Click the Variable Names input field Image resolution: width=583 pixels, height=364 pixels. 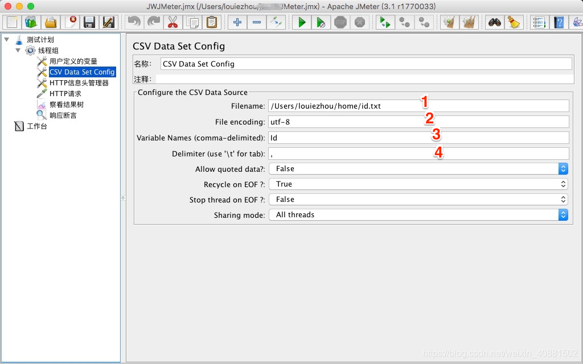[418, 138]
